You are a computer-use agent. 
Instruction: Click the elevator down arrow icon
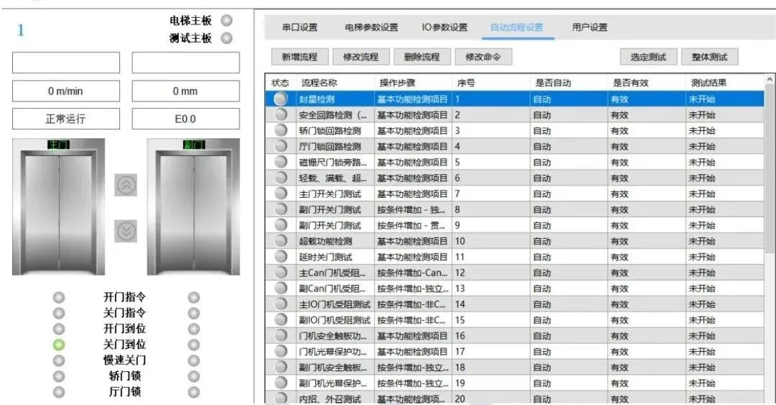pos(126,230)
